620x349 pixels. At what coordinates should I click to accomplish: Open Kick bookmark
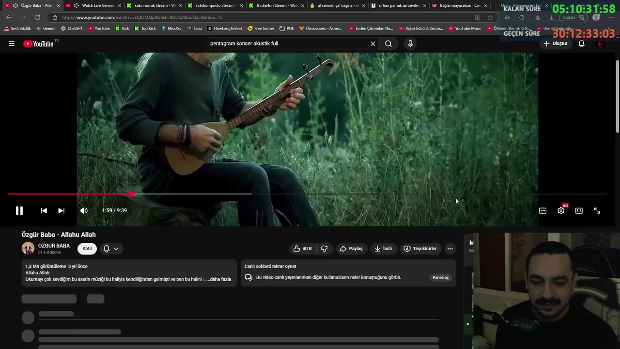click(x=122, y=29)
